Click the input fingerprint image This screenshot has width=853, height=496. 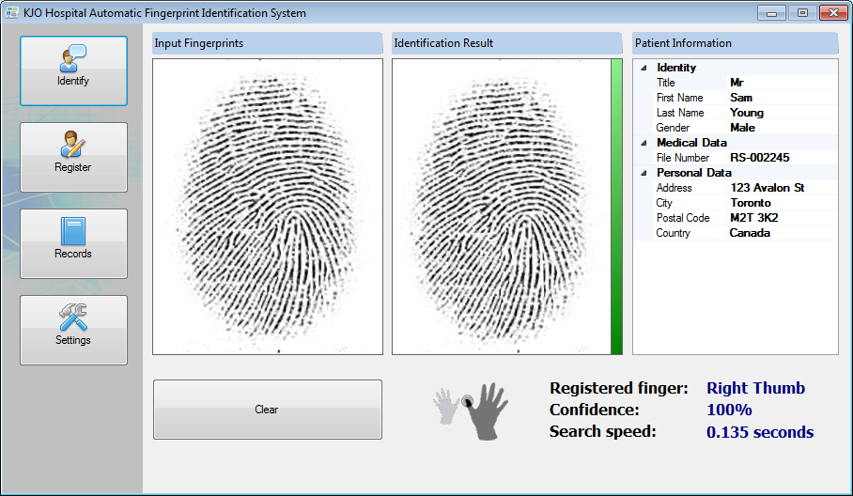click(x=267, y=207)
